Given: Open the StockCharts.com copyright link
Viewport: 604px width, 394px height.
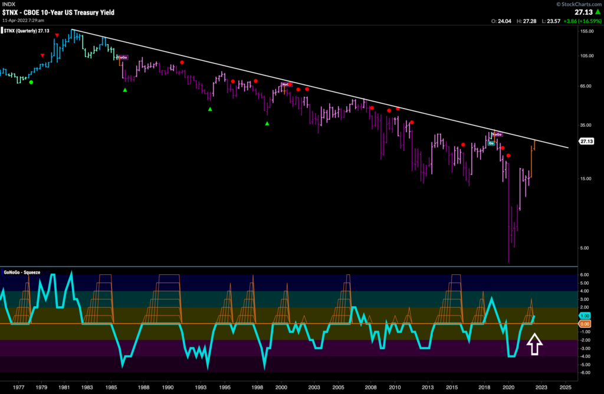Looking at the screenshot, I should point(579,4).
